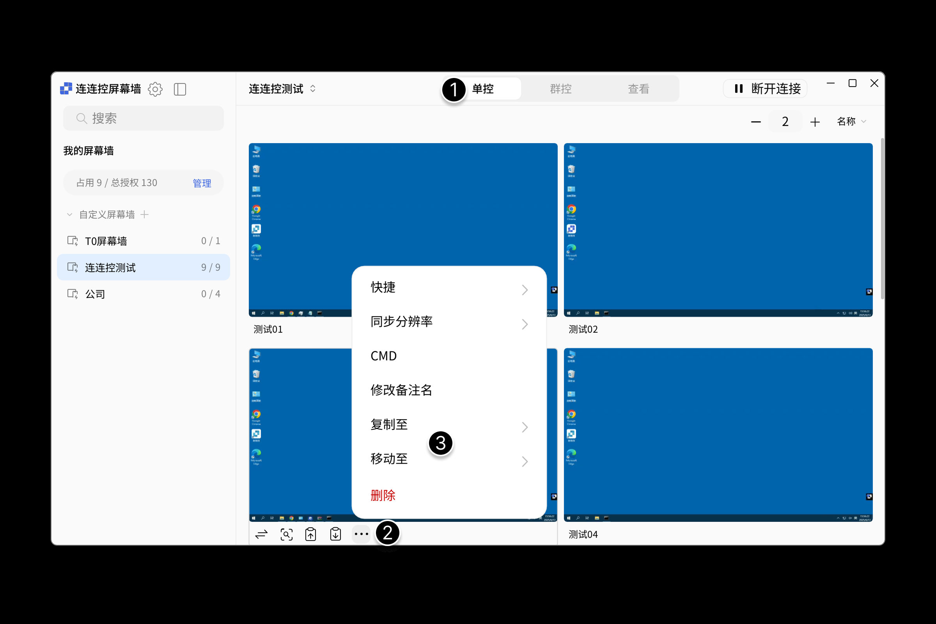Select 连连控测试 in sidebar
The width and height of the screenshot is (936, 624).
pyautogui.click(x=144, y=268)
